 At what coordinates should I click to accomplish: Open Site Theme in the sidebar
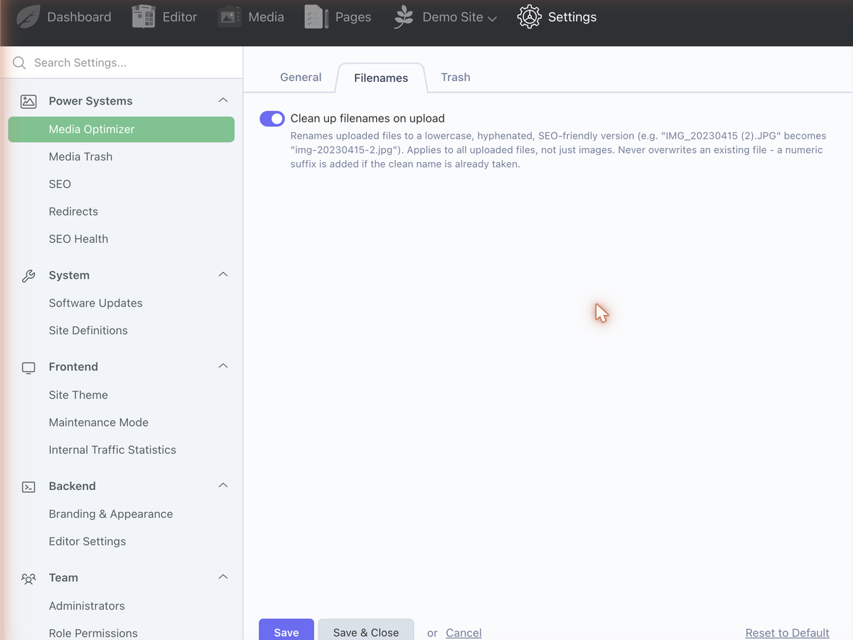78,395
